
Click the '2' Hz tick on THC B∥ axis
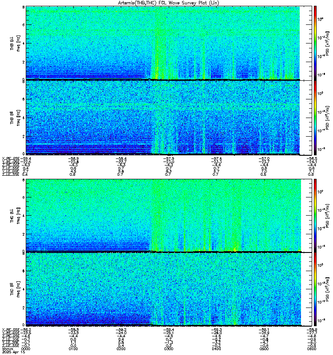(24, 308)
